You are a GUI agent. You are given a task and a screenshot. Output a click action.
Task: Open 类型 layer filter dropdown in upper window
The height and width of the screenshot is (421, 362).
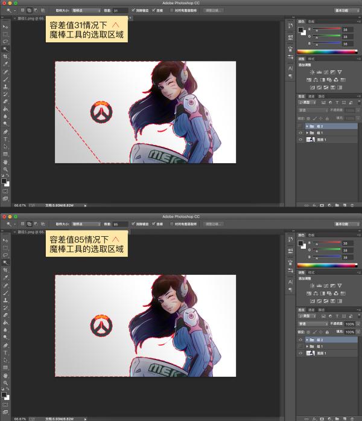pos(307,103)
